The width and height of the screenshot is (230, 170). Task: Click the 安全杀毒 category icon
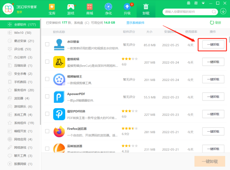pyautogui.click(x=10, y=74)
